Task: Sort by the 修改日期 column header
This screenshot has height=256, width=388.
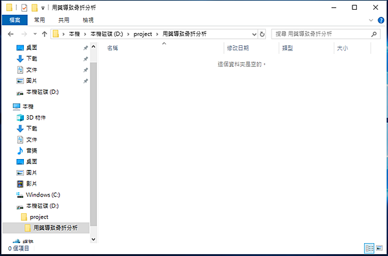Action: click(x=238, y=48)
